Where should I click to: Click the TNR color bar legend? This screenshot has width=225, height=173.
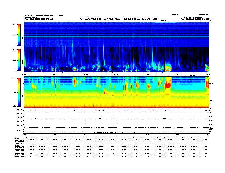coord(19,92)
